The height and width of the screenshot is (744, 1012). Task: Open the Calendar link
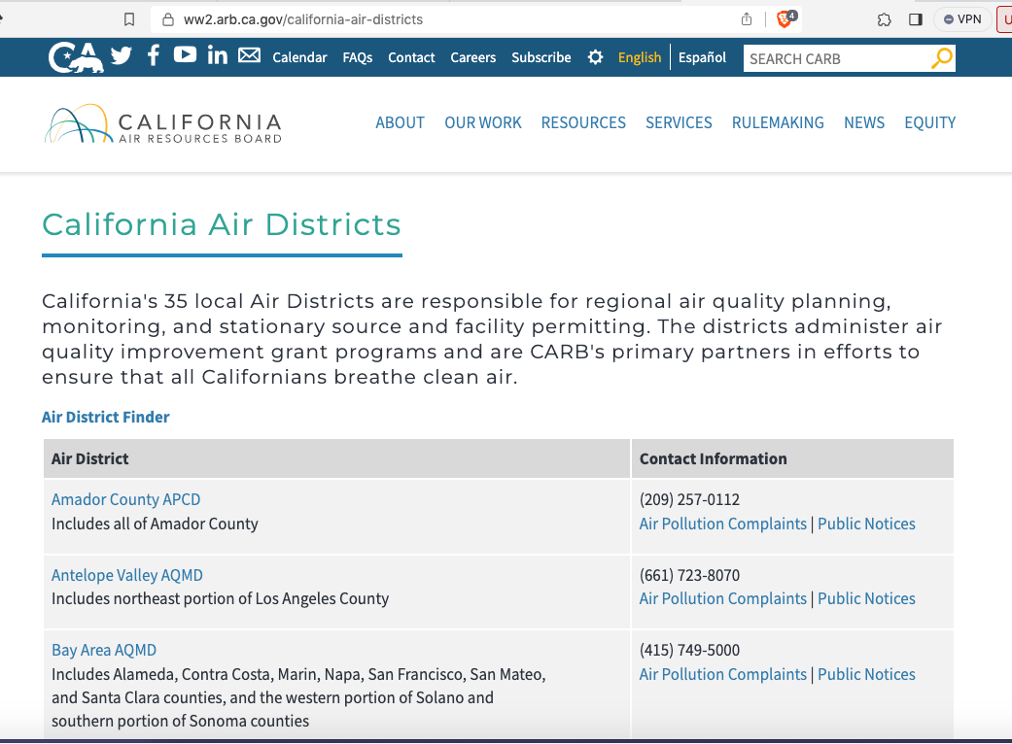[x=299, y=57]
